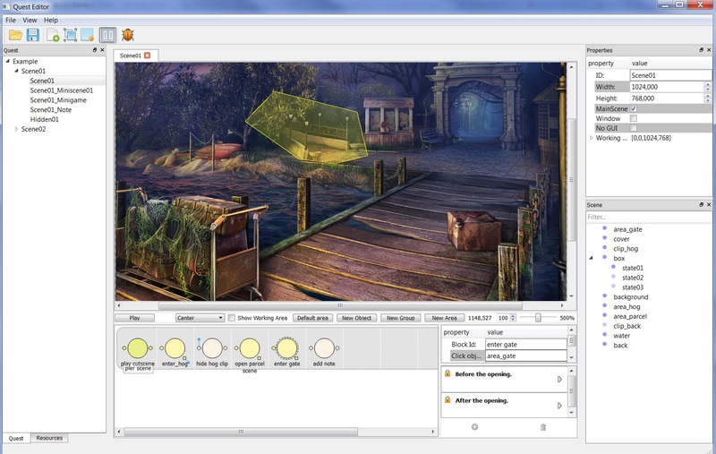Open the View menu
The height and width of the screenshot is (454, 716).
click(x=30, y=20)
